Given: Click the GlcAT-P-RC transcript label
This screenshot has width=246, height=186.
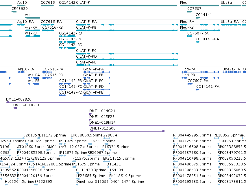Looking at the screenshot, I should click(86, 51).
